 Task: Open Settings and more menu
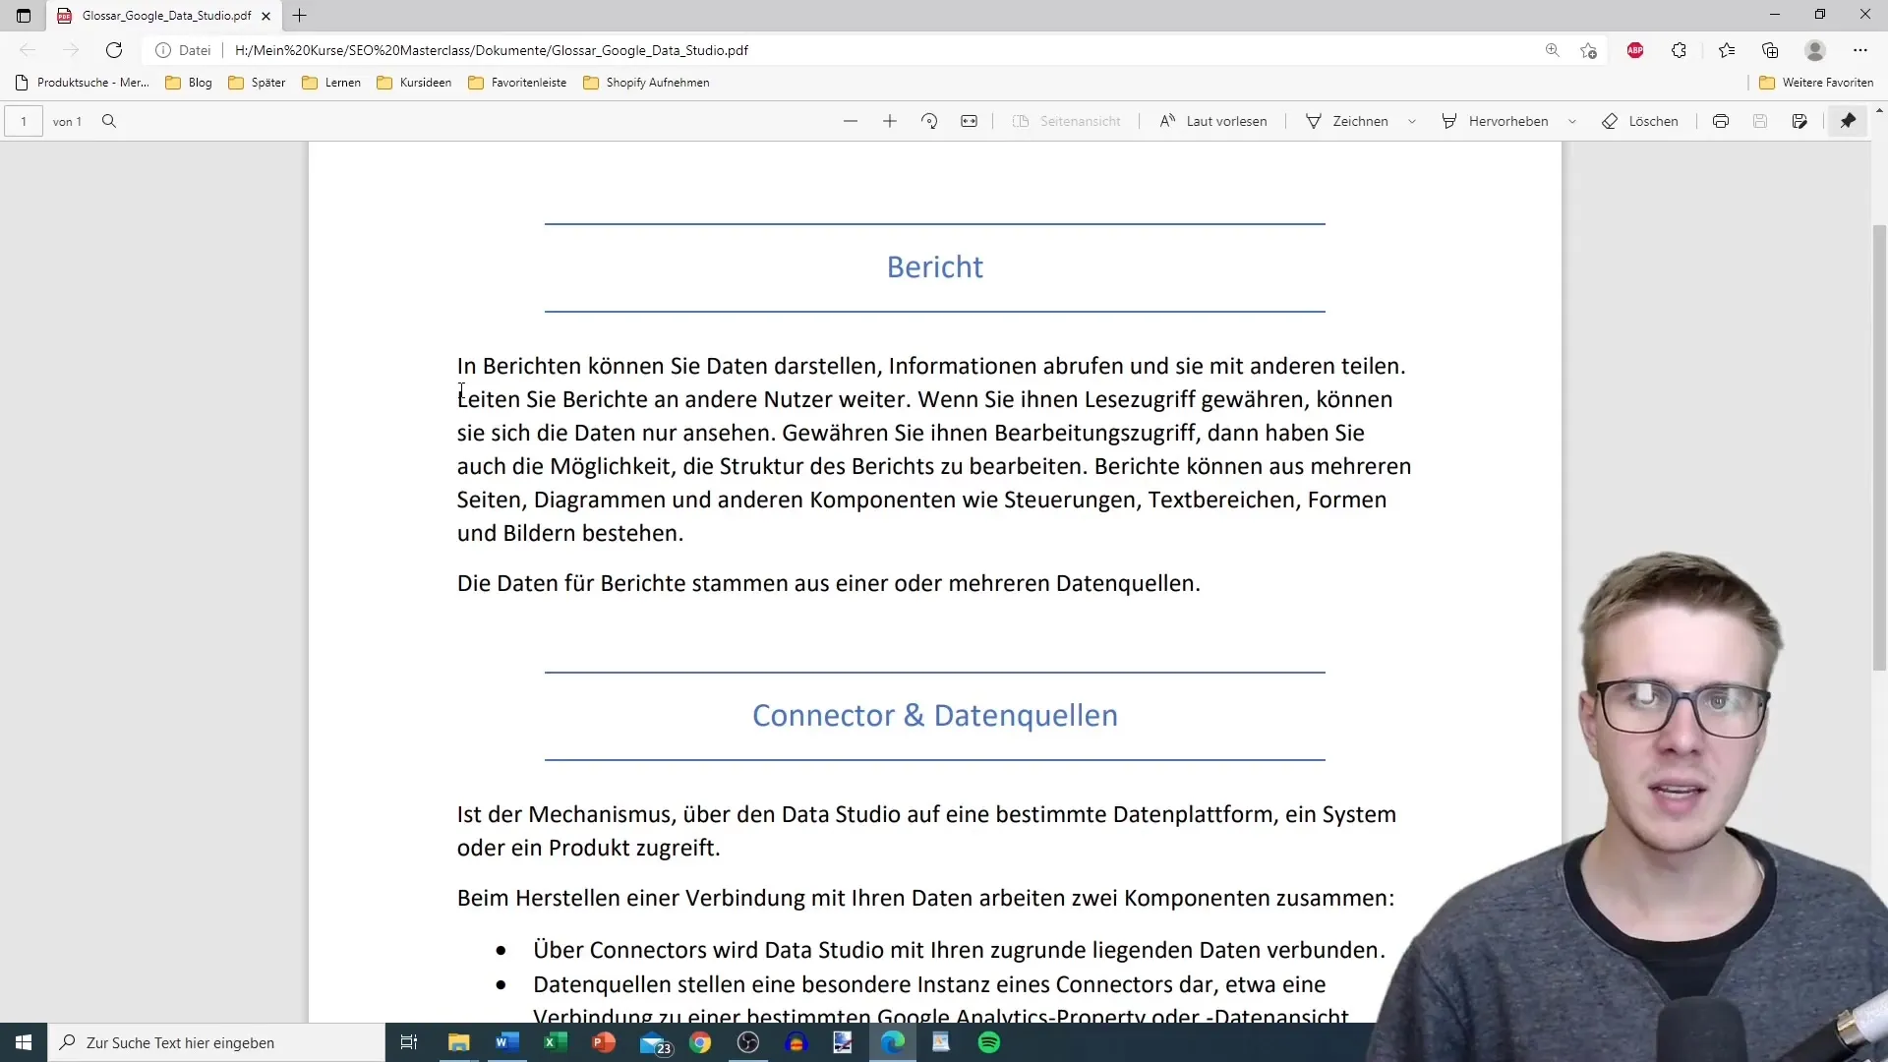1860,50
